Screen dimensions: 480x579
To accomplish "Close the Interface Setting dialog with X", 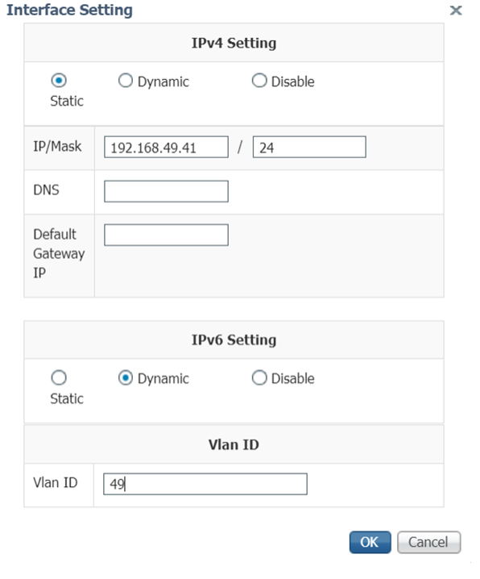I will 456,10.
